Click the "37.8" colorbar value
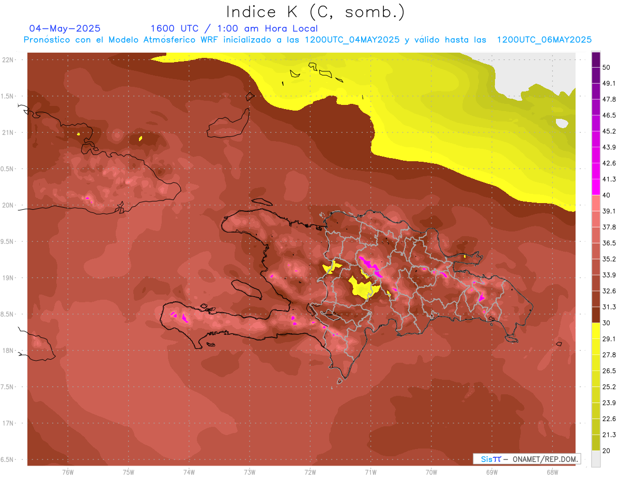Image resolution: width=620 pixels, height=479 pixels. pyautogui.click(x=609, y=227)
